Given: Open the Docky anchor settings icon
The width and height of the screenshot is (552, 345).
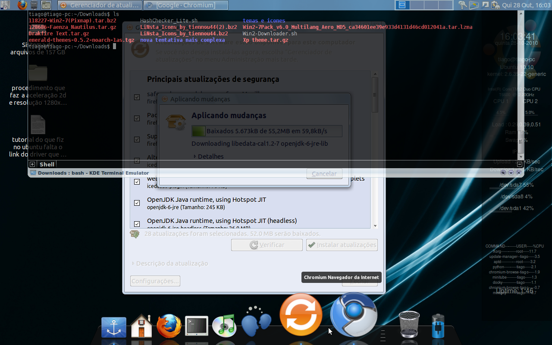Looking at the screenshot, I should (114, 327).
